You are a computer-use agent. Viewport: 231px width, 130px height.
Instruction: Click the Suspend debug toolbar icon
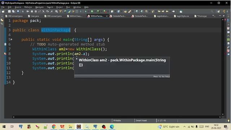point(32,11)
